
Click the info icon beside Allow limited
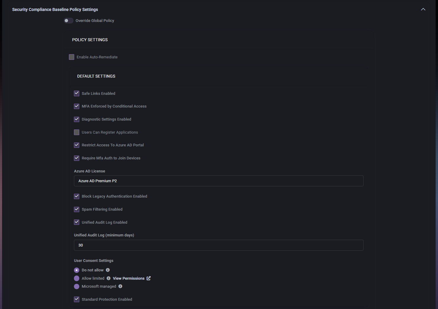coord(108,278)
